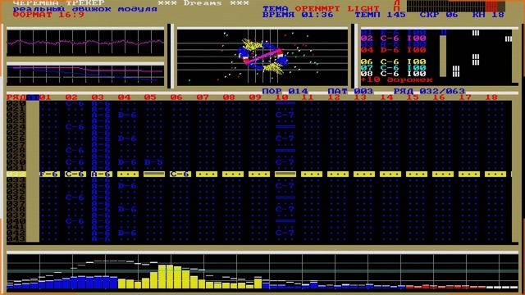Click the red bars on the spectrum's right side
This screenshot has width=525, height=295.
tap(445, 287)
